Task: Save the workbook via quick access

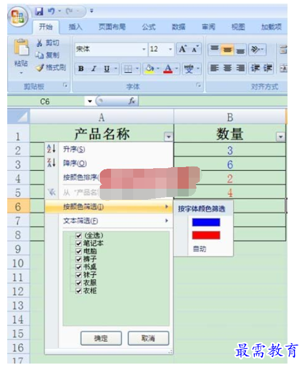Action: pyautogui.click(x=39, y=11)
